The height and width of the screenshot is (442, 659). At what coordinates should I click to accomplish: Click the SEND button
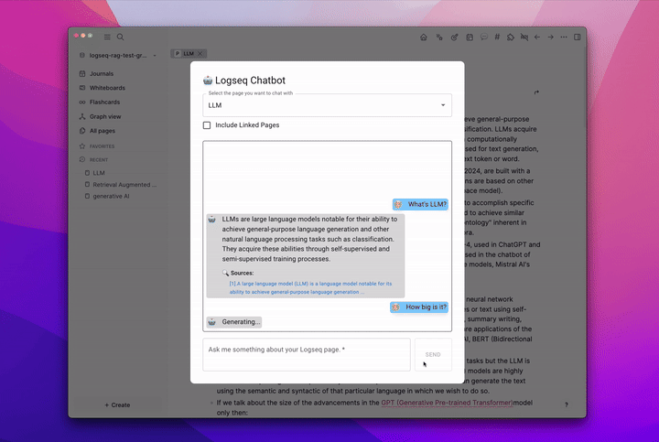tap(433, 355)
